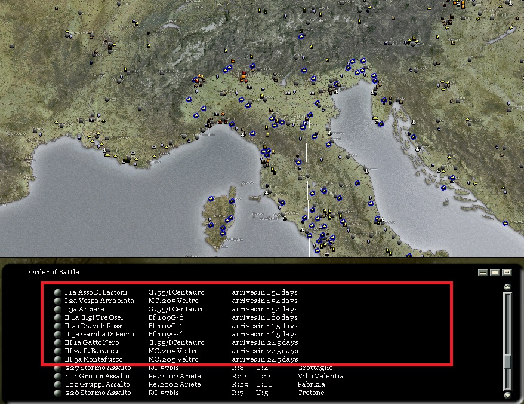Click G.55/I Centauro in the Asso Di Bastoni row

(176, 292)
